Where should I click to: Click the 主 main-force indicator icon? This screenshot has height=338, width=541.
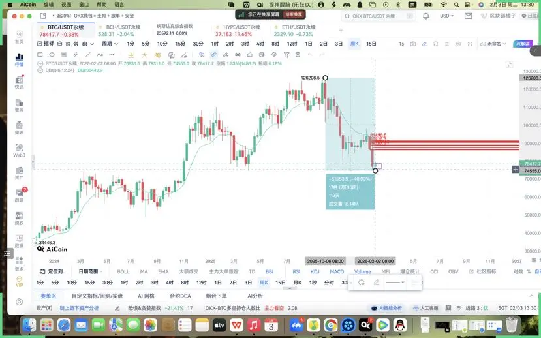point(131,55)
